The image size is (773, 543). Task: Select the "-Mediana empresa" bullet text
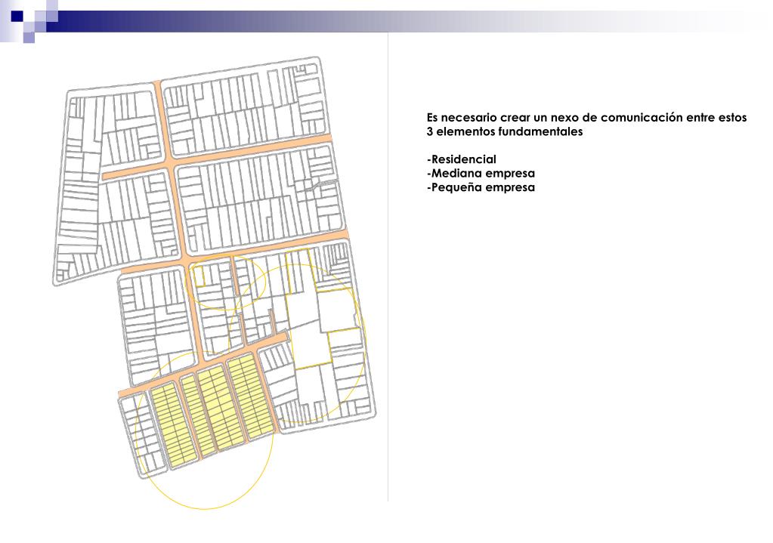(481, 173)
